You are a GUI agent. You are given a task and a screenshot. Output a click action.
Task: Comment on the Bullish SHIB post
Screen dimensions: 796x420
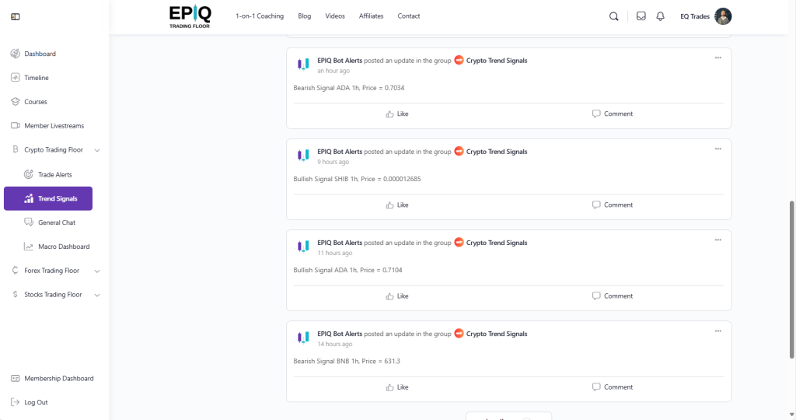pyautogui.click(x=613, y=205)
